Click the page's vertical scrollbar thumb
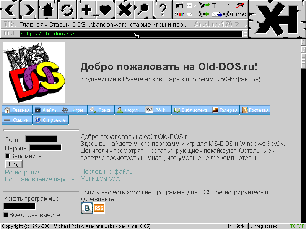Image resolution: width=306 pixels, height=229 pixels. (x=303, y=60)
